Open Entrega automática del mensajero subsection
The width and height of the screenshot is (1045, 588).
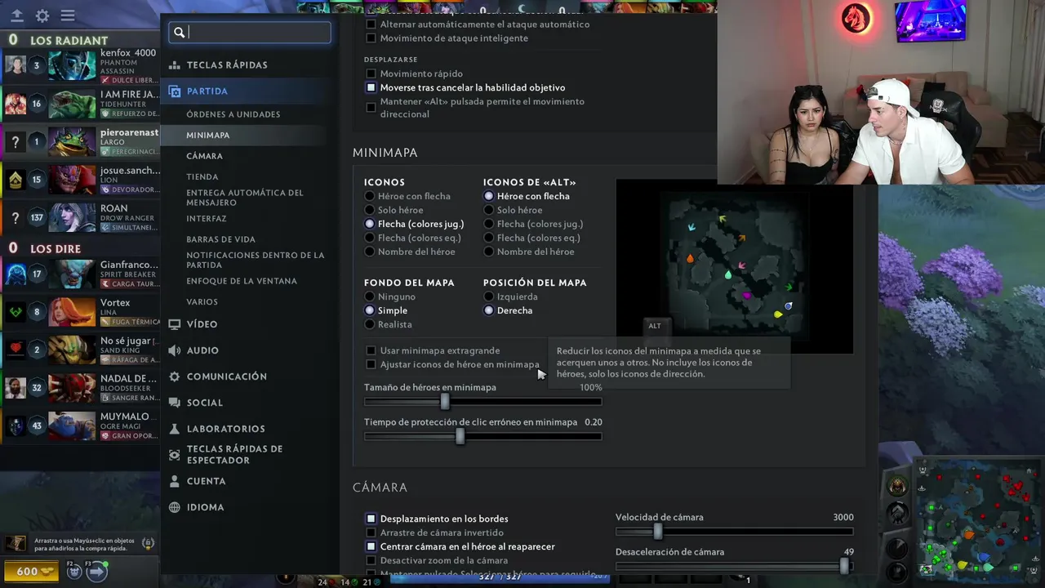pyautogui.click(x=245, y=198)
